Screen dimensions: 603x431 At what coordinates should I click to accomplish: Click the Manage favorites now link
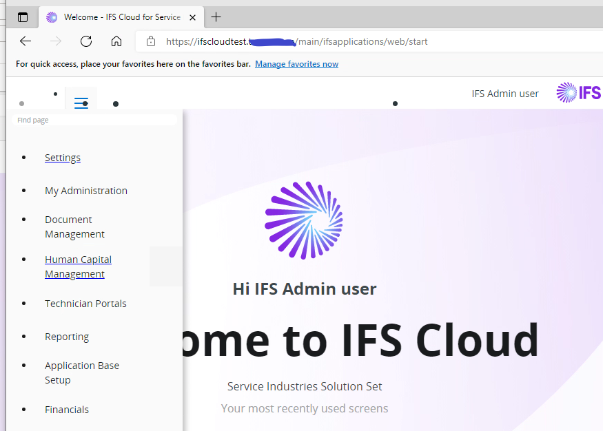pos(296,64)
